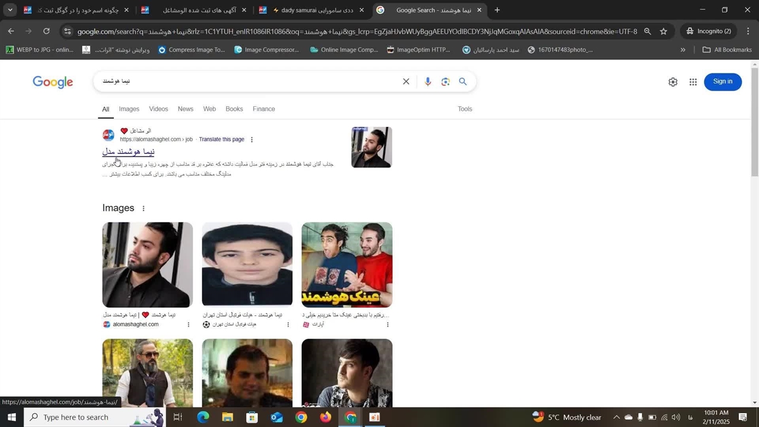The image size is (759, 427).
Task: Open Firefox from the Windows taskbar
Action: (326, 418)
